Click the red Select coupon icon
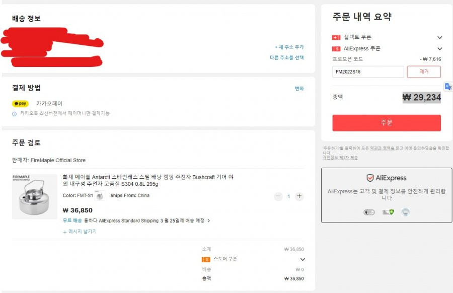The height and width of the screenshot is (293, 453). [336, 37]
